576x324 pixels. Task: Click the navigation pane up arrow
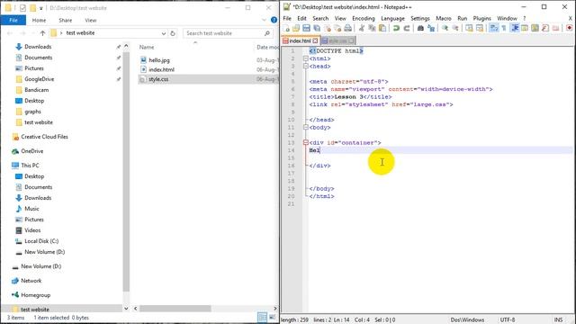pyautogui.click(x=126, y=46)
